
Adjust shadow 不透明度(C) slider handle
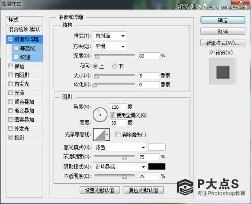[125, 177]
